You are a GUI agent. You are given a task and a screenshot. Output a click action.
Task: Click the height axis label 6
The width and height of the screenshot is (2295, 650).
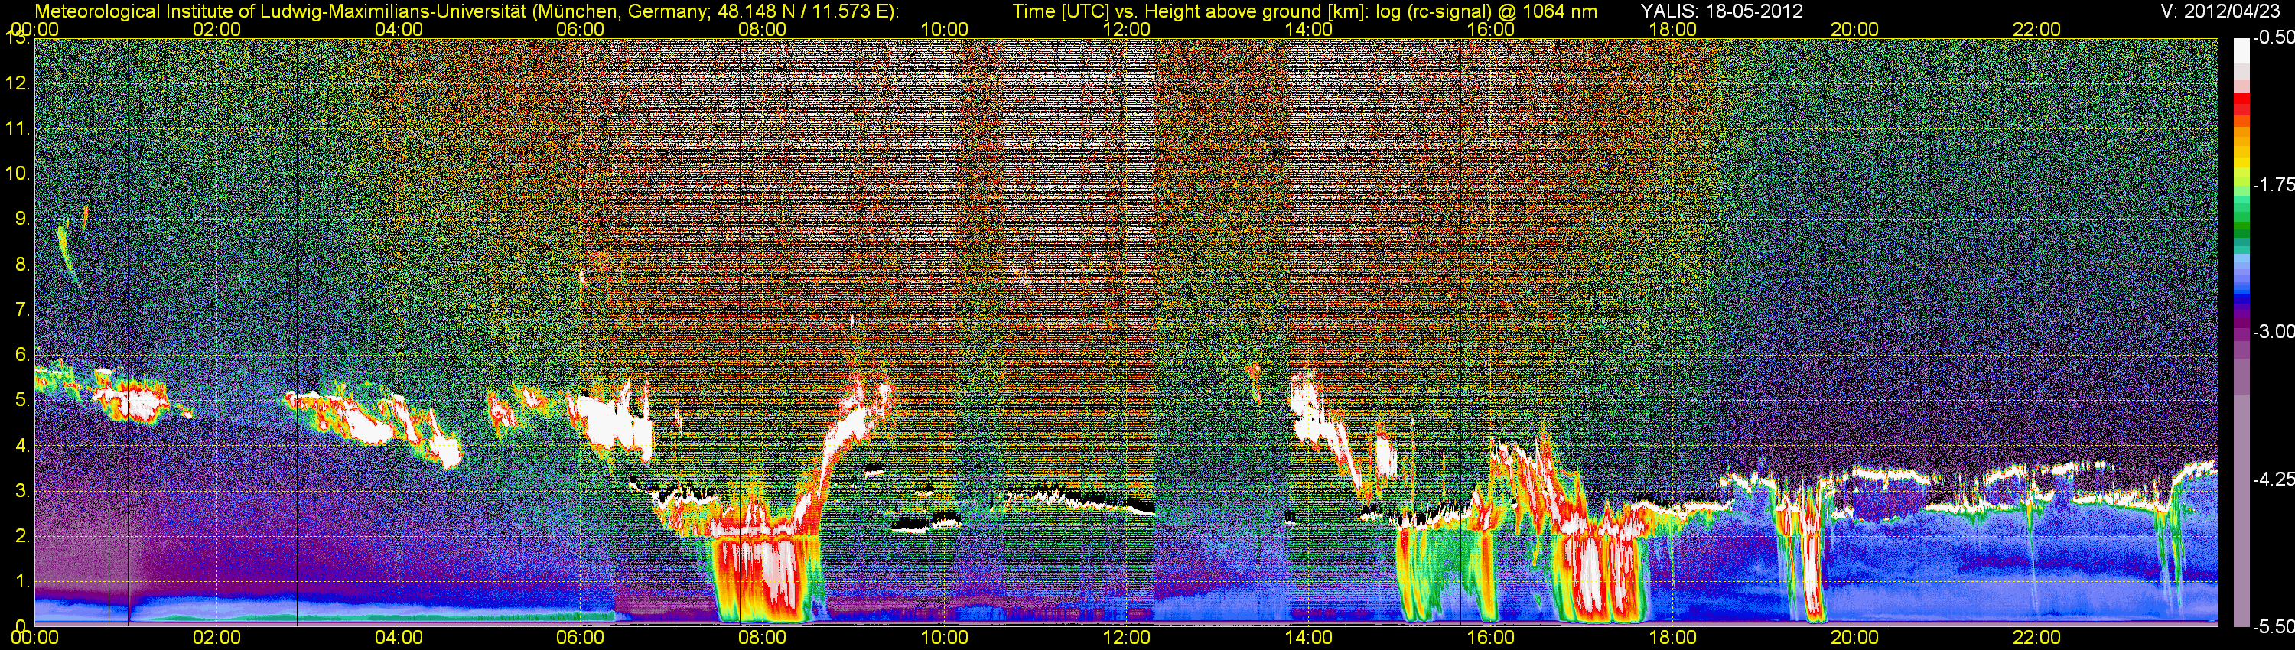[x=21, y=354]
